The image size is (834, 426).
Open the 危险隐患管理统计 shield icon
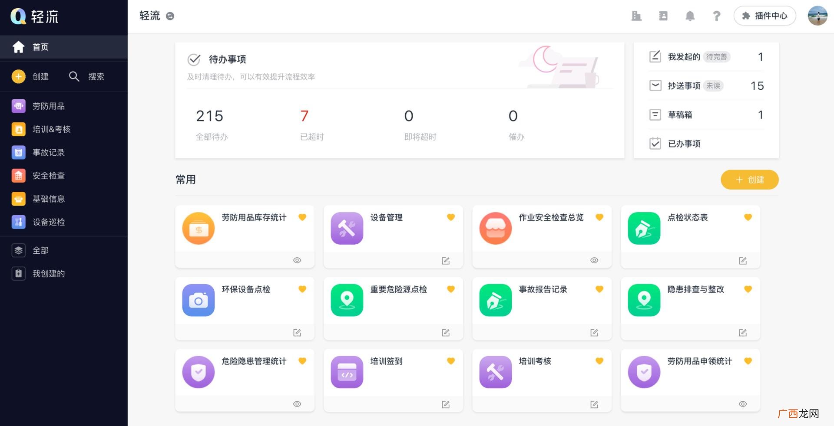[199, 372]
